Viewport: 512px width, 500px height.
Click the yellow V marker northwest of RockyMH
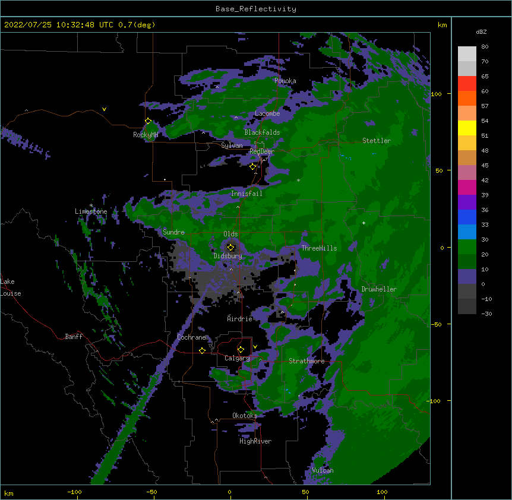pos(104,109)
